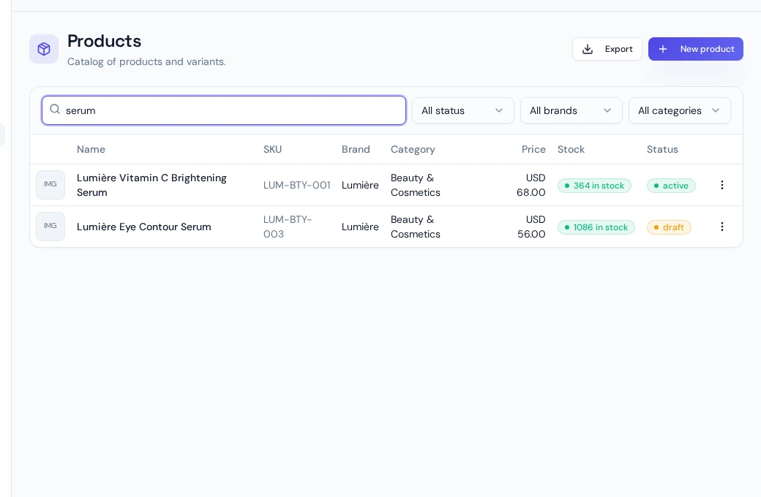
Task: Create a New product
Action: coord(695,49)
